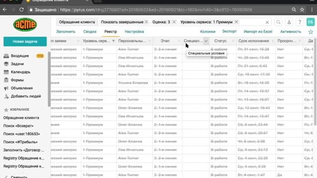Image resolution: width=317 pixels, height=178 pixels.
Task: Click the Новая задача button
Action: click(25, 42)
